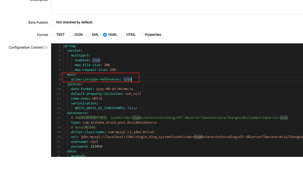Click the Configuration Content help icon
The width and height of the screenshot is (303, 171).
pyautogui.click(x=45, y=48)
